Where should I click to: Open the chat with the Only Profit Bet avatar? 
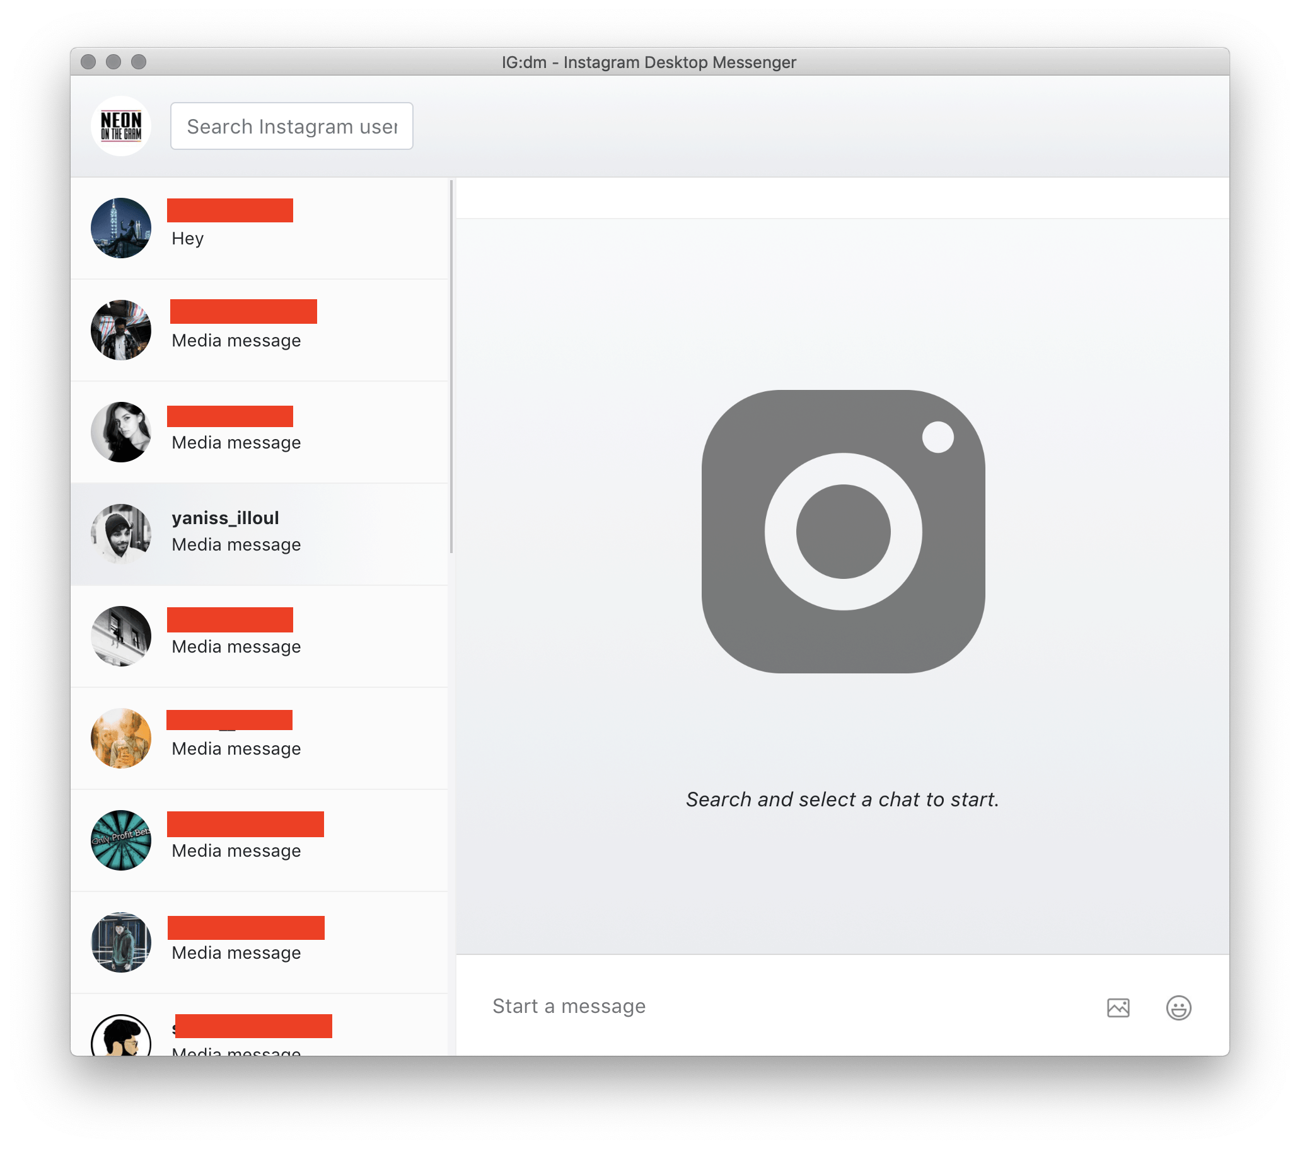click(260, 840)
